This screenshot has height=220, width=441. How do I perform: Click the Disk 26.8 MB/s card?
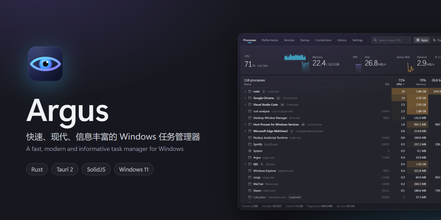click(x=388, y=60)
